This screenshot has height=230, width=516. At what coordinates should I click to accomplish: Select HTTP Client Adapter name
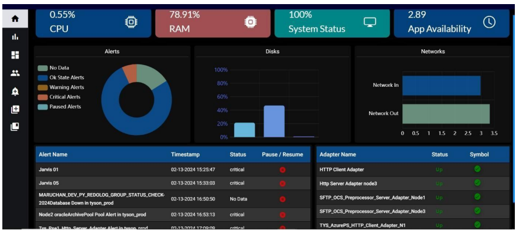342,170
